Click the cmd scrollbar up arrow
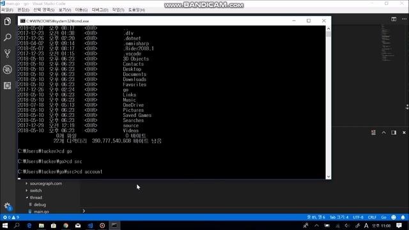 328,29
